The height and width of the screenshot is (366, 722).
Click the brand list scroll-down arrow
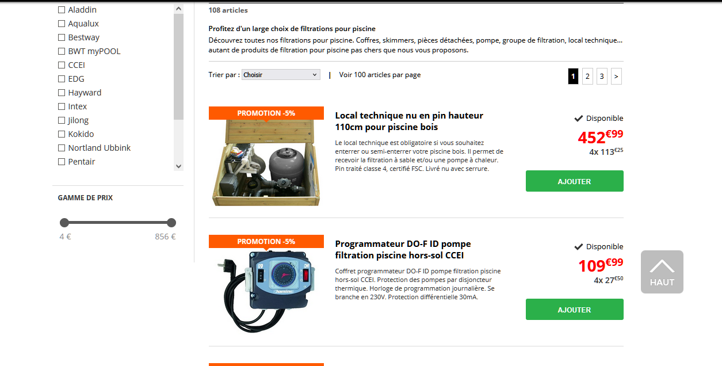click(178, 166)
